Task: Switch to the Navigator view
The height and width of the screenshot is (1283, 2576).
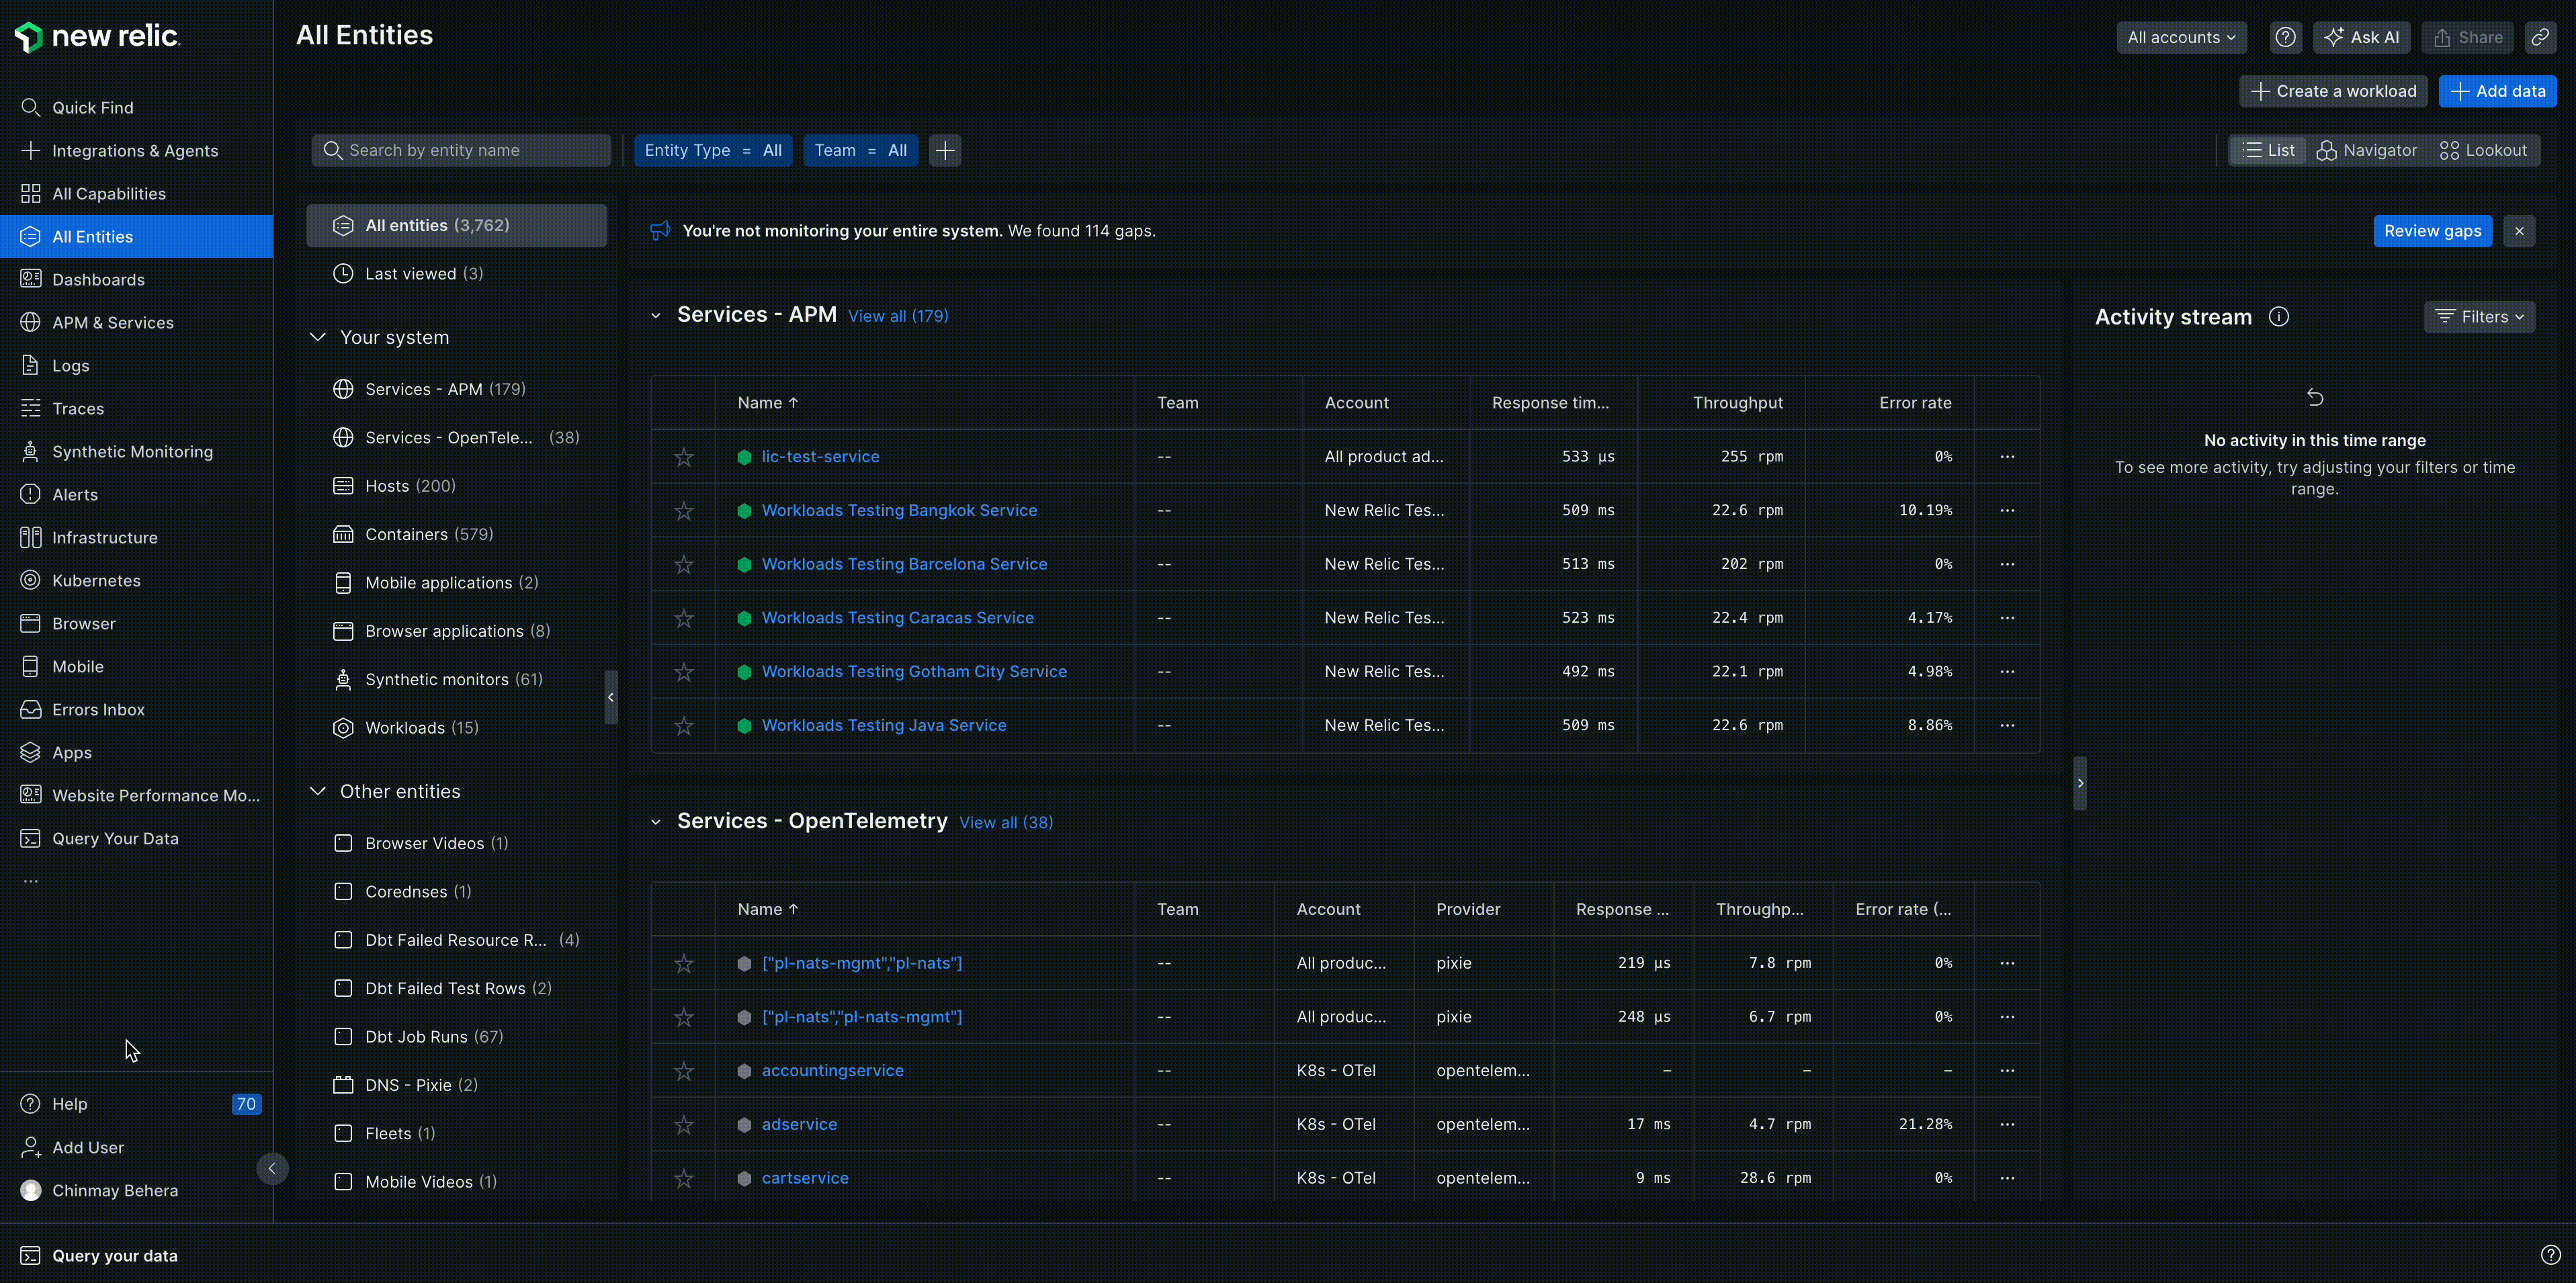Action: click(2367, 150)
